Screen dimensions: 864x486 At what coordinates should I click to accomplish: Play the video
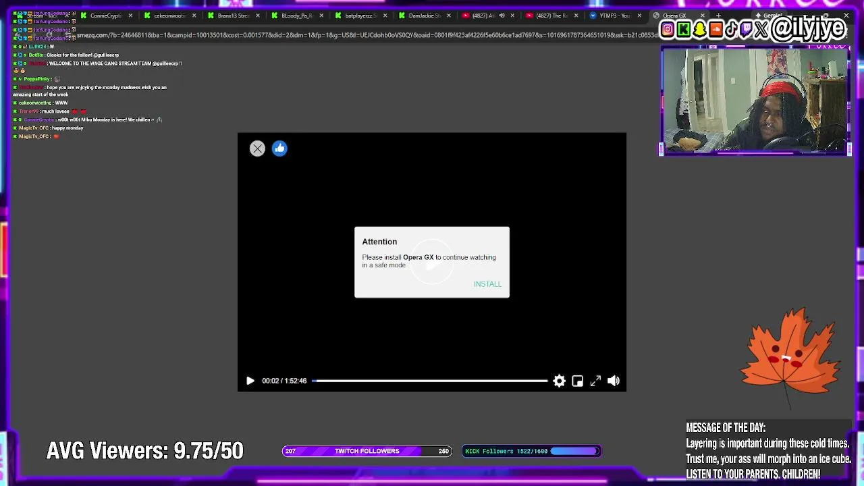coord(250,381)
